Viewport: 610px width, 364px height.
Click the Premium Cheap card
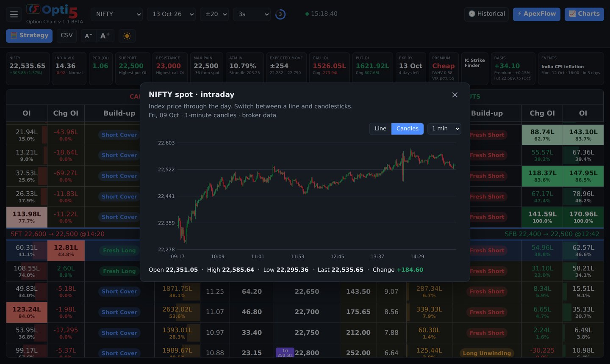[x=444, y=69]
